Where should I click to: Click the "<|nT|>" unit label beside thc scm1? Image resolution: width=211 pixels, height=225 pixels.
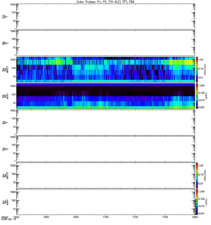pyautogui.click(x=206, y=202)
